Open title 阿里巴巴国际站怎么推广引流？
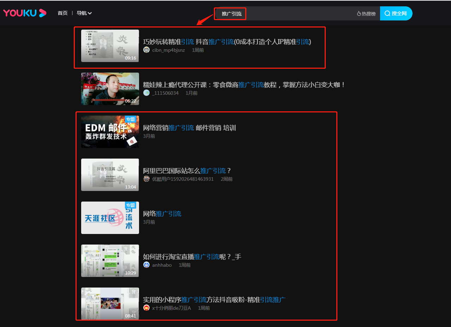The height and width of the screenshot is (327, 451). click(187, 171)
